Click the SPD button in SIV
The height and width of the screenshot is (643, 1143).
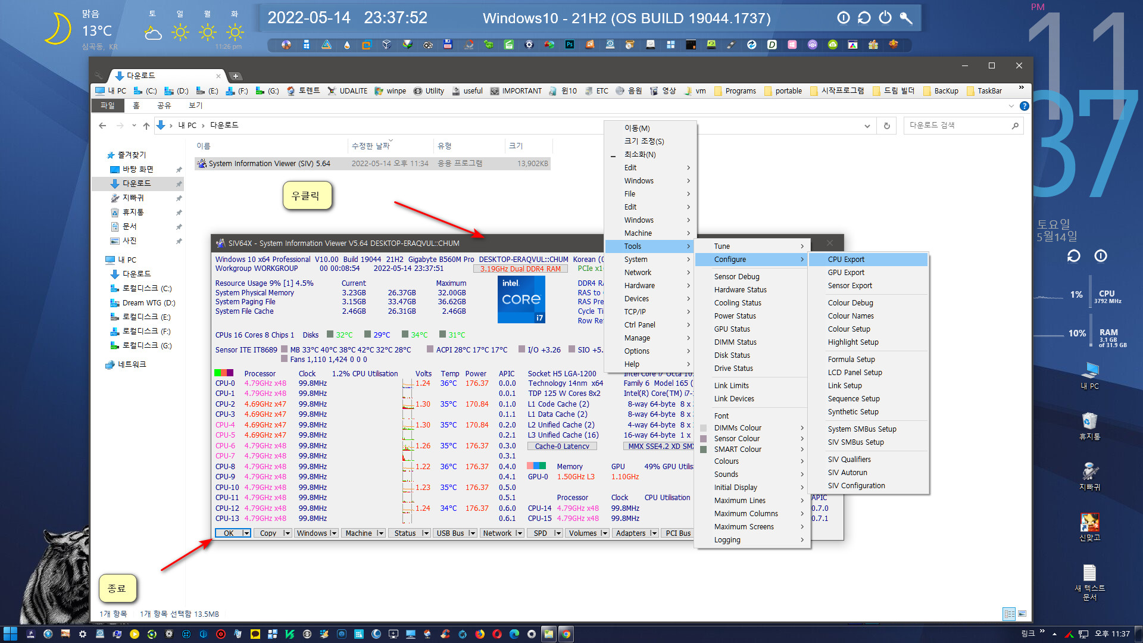point(540,533)
